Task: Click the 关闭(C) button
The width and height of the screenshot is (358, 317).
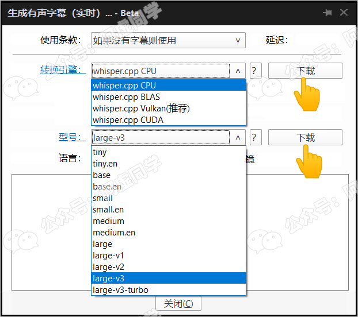Action: [x=178, y=303]
